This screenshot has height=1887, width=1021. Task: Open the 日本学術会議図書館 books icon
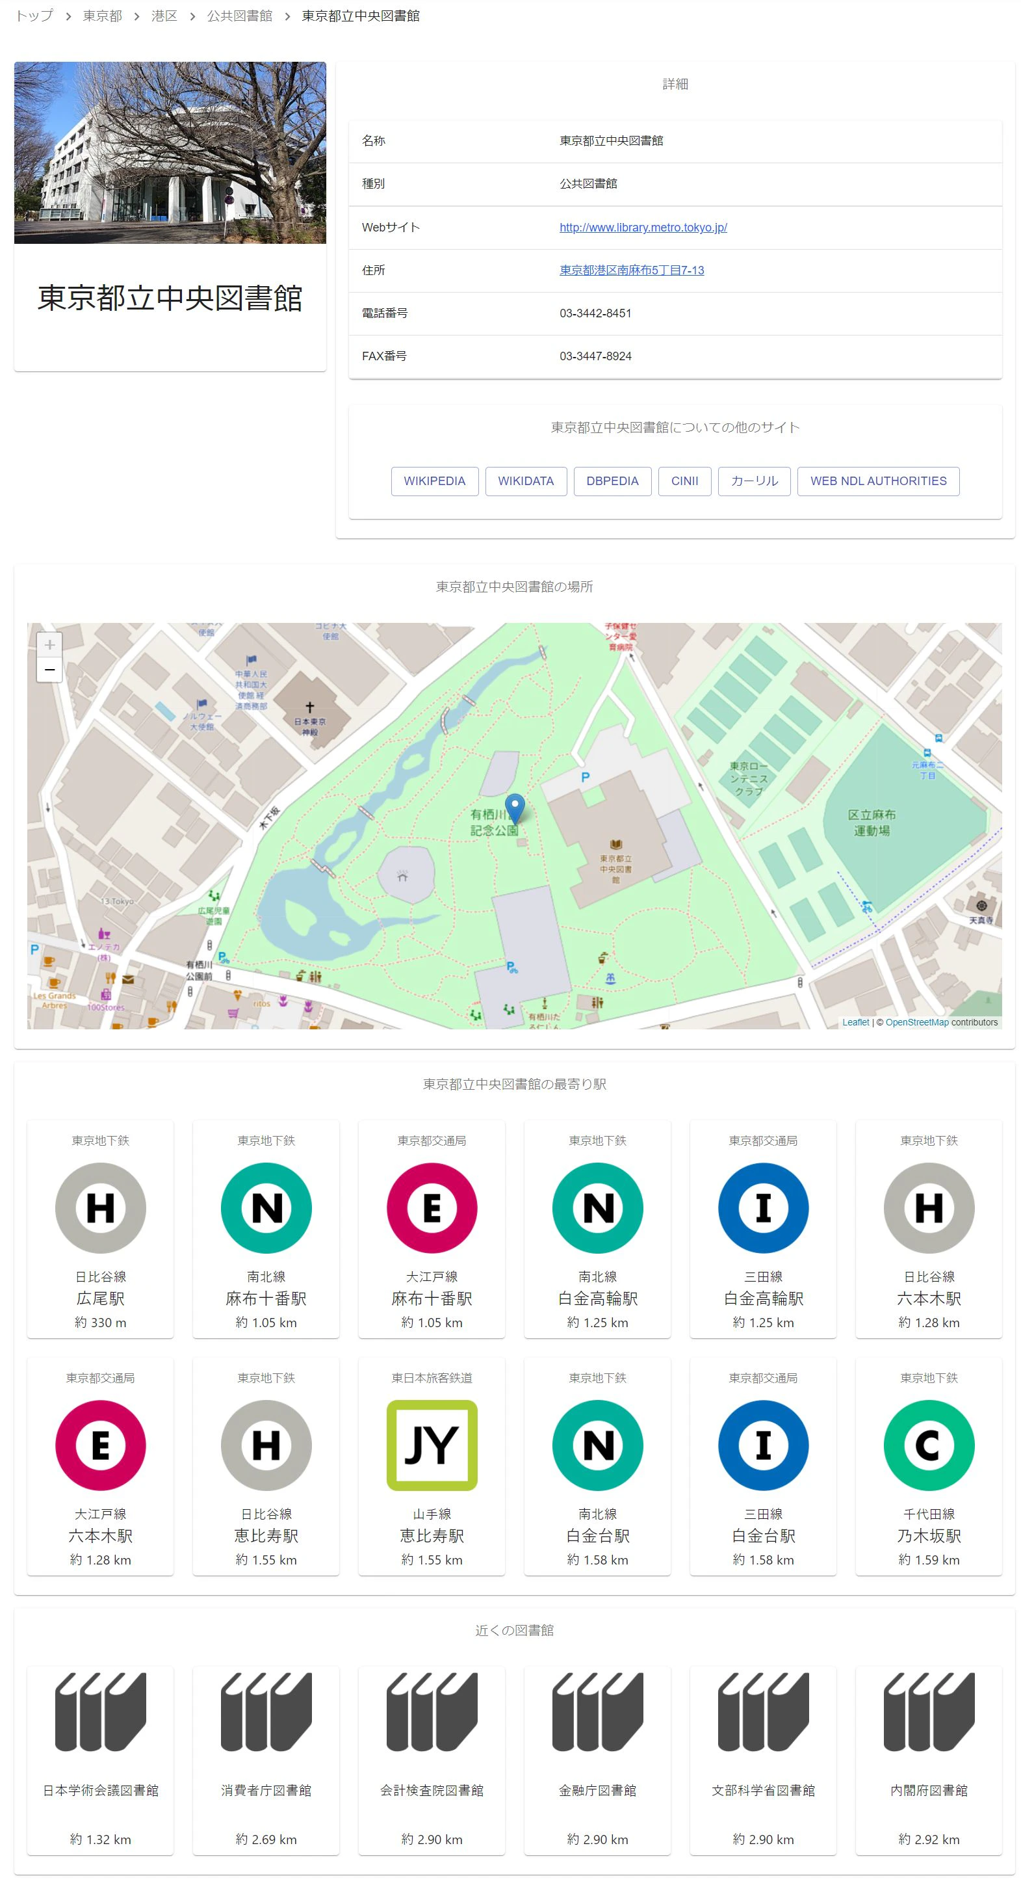pyautogui.click(x=100, y=1712)
